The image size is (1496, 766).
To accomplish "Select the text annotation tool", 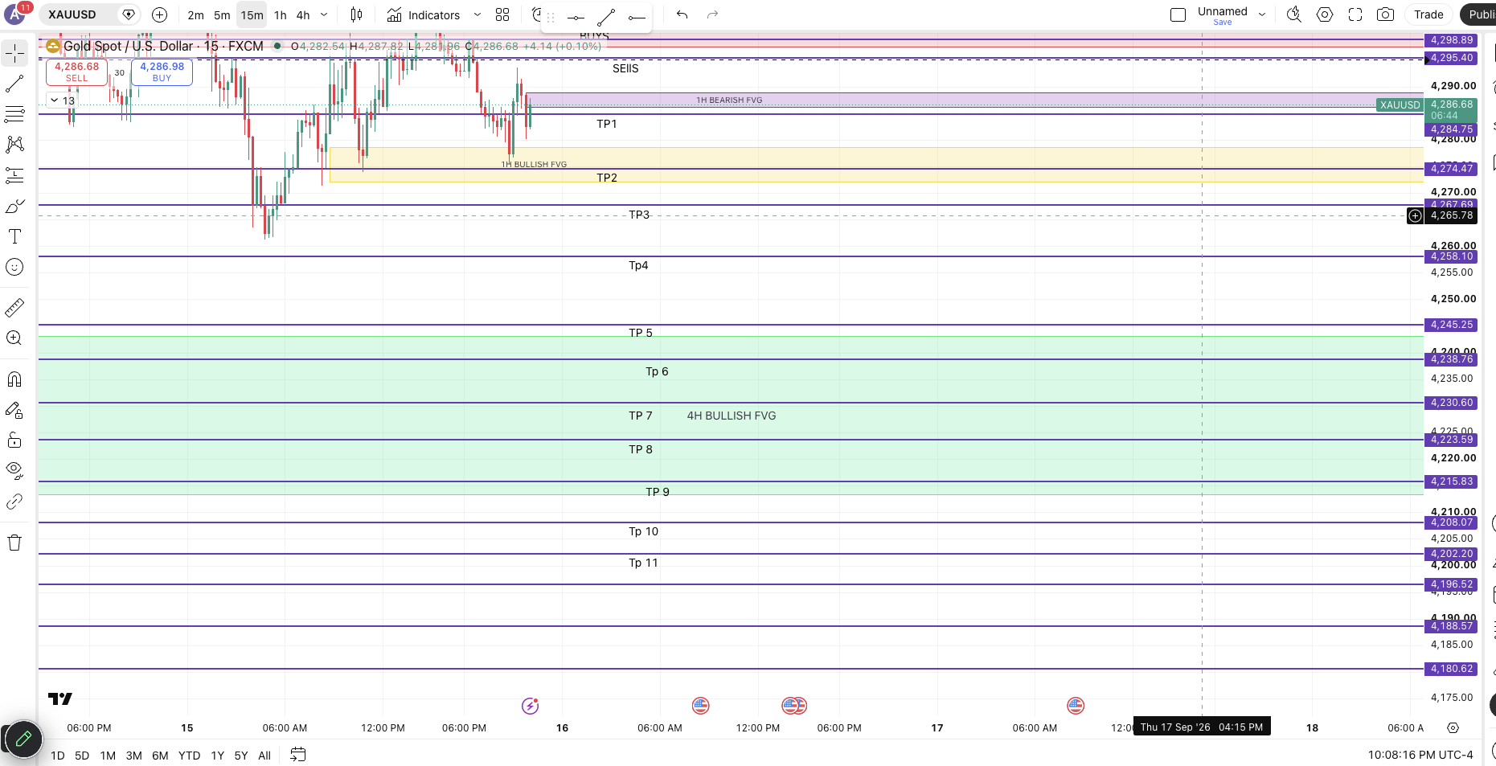I will (x=14, y=236).
